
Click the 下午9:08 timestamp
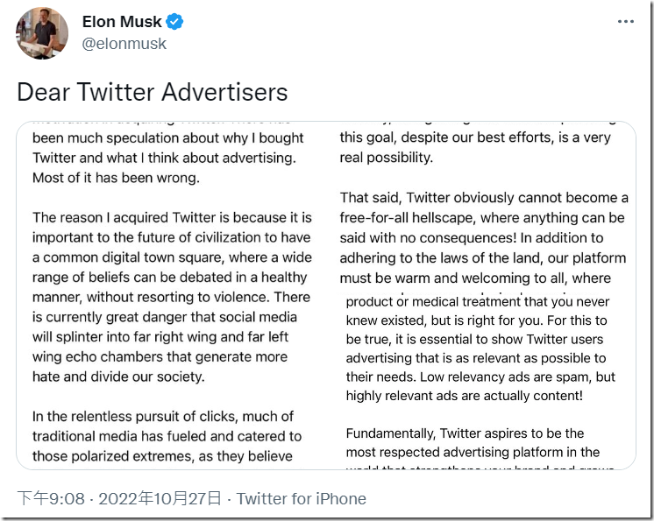point(51,499)
